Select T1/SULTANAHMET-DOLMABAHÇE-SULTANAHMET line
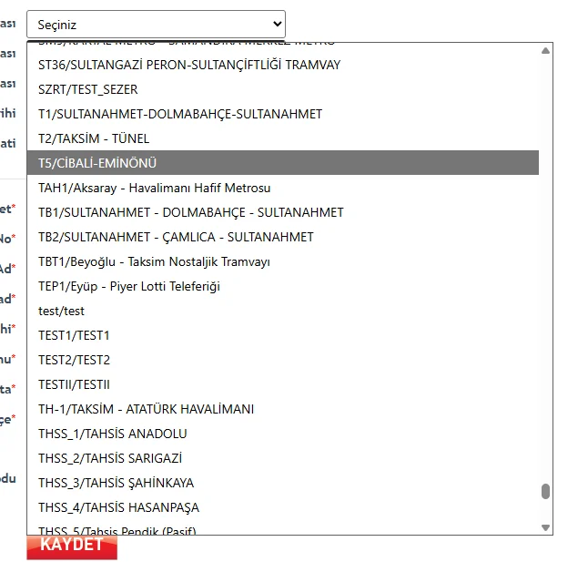The width and height of the screenshot is (588, 562). tap(180, 114)
